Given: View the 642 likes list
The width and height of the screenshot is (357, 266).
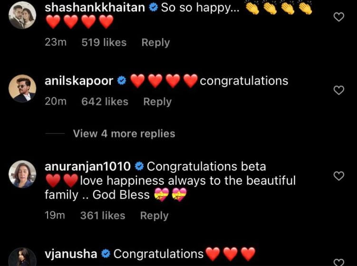Looking at the screenshot, I should click(105, 102).
